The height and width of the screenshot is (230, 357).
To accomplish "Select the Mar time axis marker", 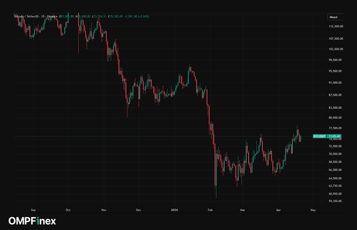I will (x=243, y=210).
